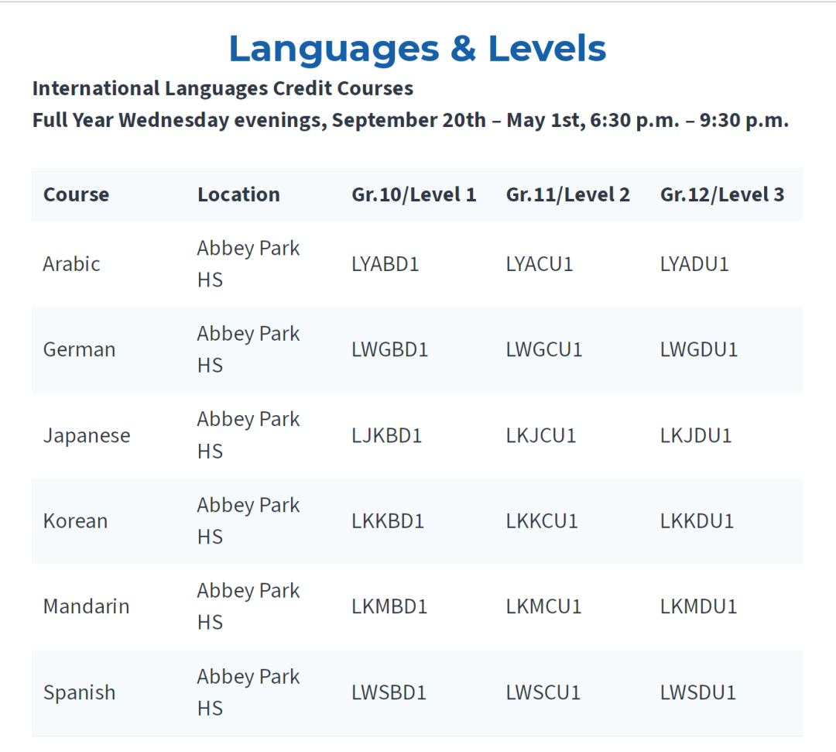Click the Gr.11/Level 2 column header
This screenshot has height=752, width=836.
[568, 194]
